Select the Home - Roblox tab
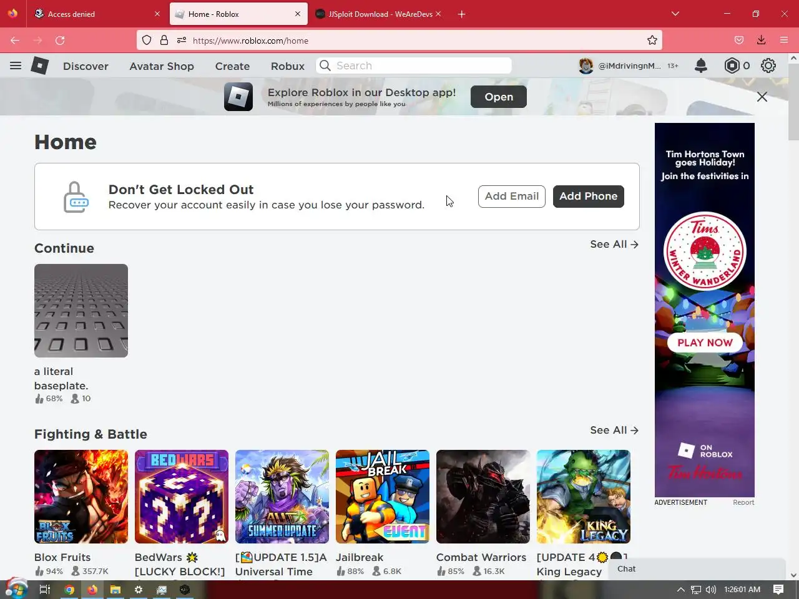This screenshot has height=599, width=799. click(237, 14)
